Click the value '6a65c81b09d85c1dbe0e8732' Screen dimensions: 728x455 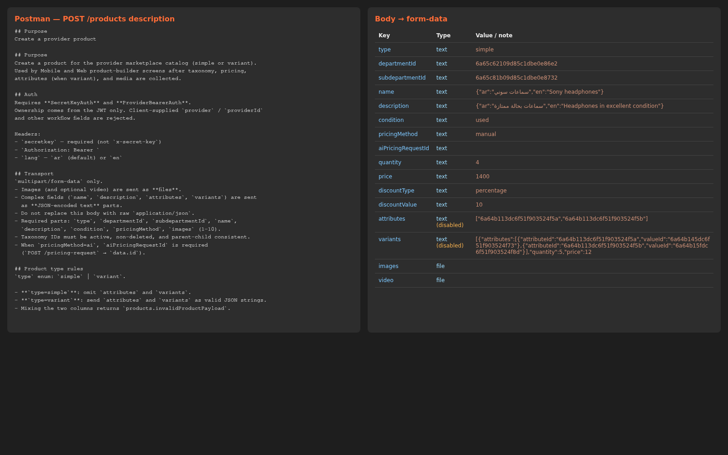point(516,78)
